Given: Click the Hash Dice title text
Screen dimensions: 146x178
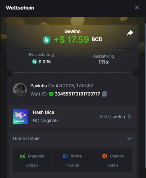Looking at the screenshot, I should coord(43,112).
